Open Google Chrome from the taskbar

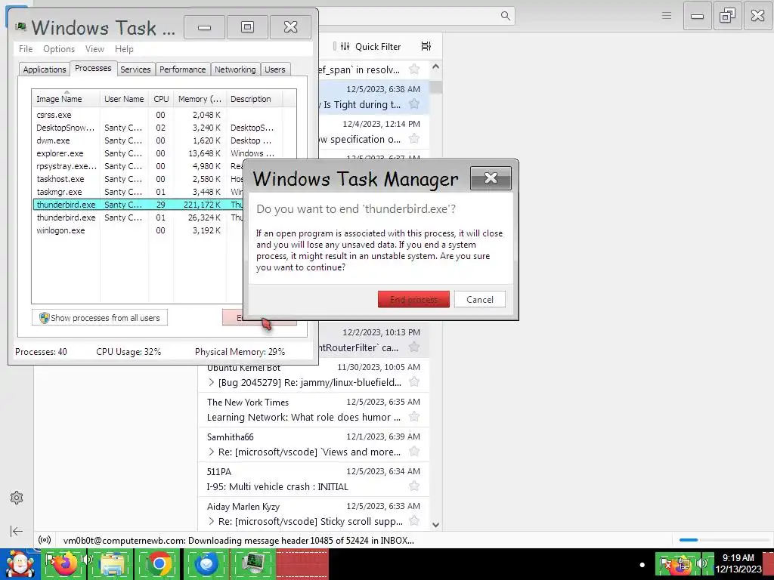158,564
